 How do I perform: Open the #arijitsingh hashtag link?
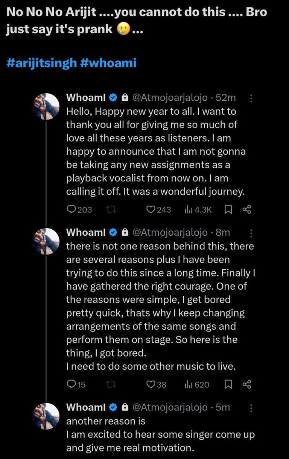[42, 62]
